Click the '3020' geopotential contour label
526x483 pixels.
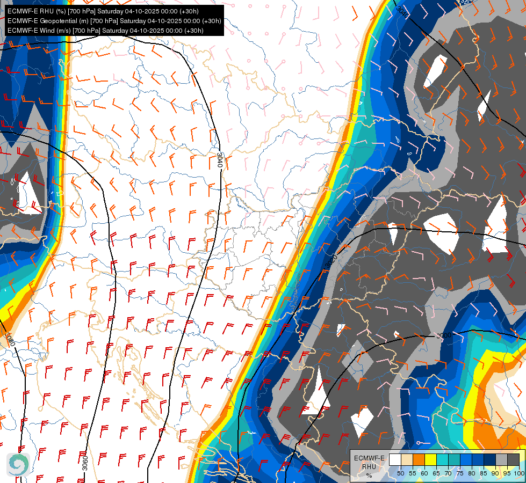pyautogui.click(x=331, y=261)
